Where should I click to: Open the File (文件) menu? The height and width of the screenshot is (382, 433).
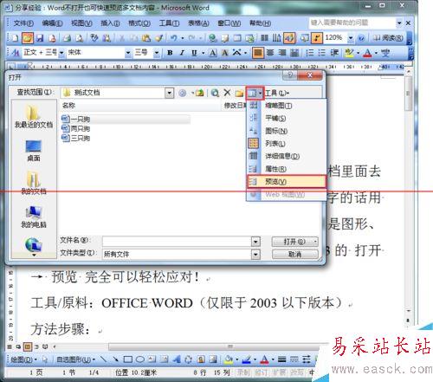[23, 23]
